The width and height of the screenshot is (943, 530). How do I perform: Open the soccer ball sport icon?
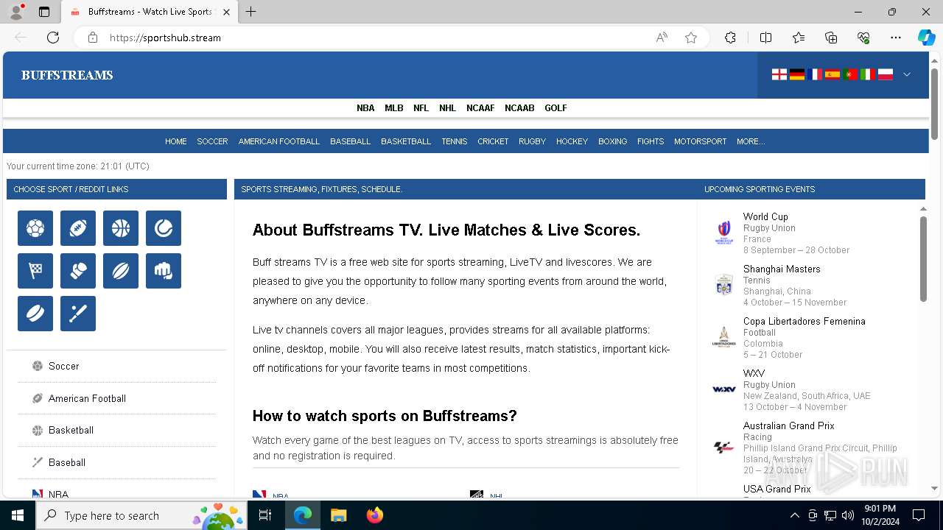(x=35, y=228)
